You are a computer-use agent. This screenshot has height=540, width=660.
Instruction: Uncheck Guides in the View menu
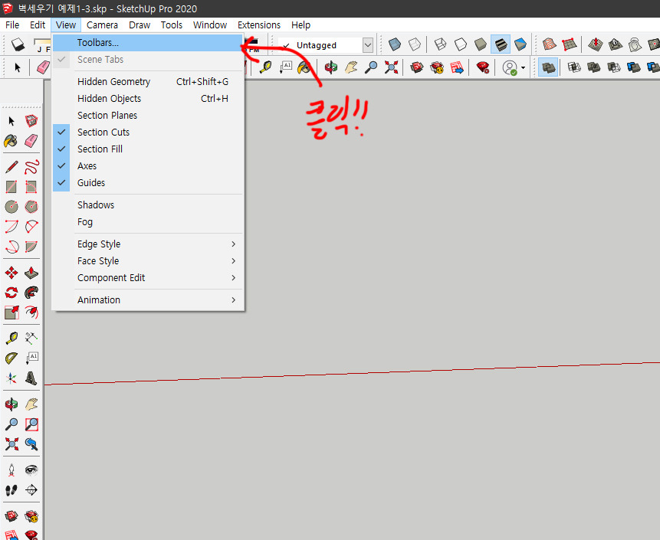(61, 182)
